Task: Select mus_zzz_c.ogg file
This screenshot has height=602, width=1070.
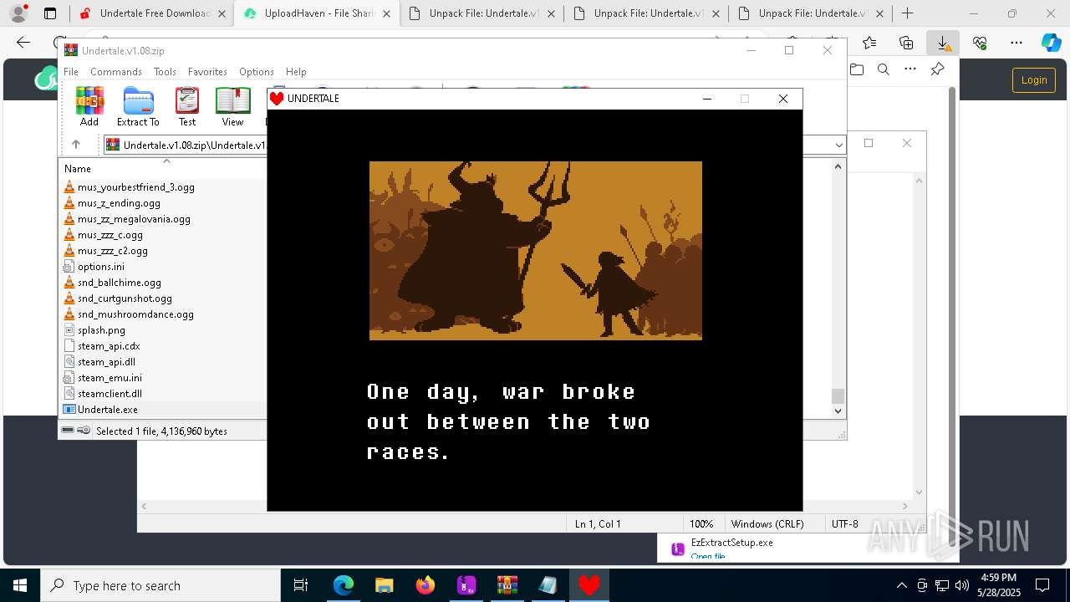Action: click(x=110, y=235)
